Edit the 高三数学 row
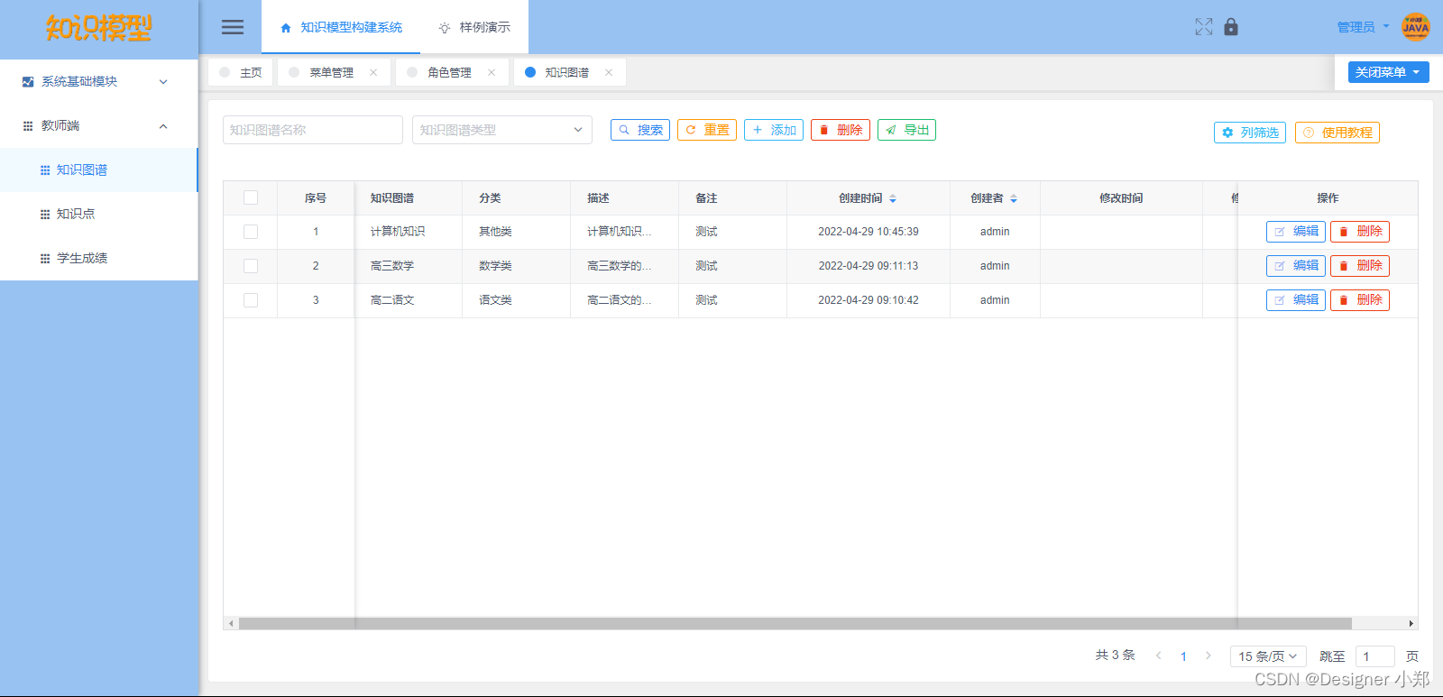1443x697 pixels. (x=1296, y=266)
